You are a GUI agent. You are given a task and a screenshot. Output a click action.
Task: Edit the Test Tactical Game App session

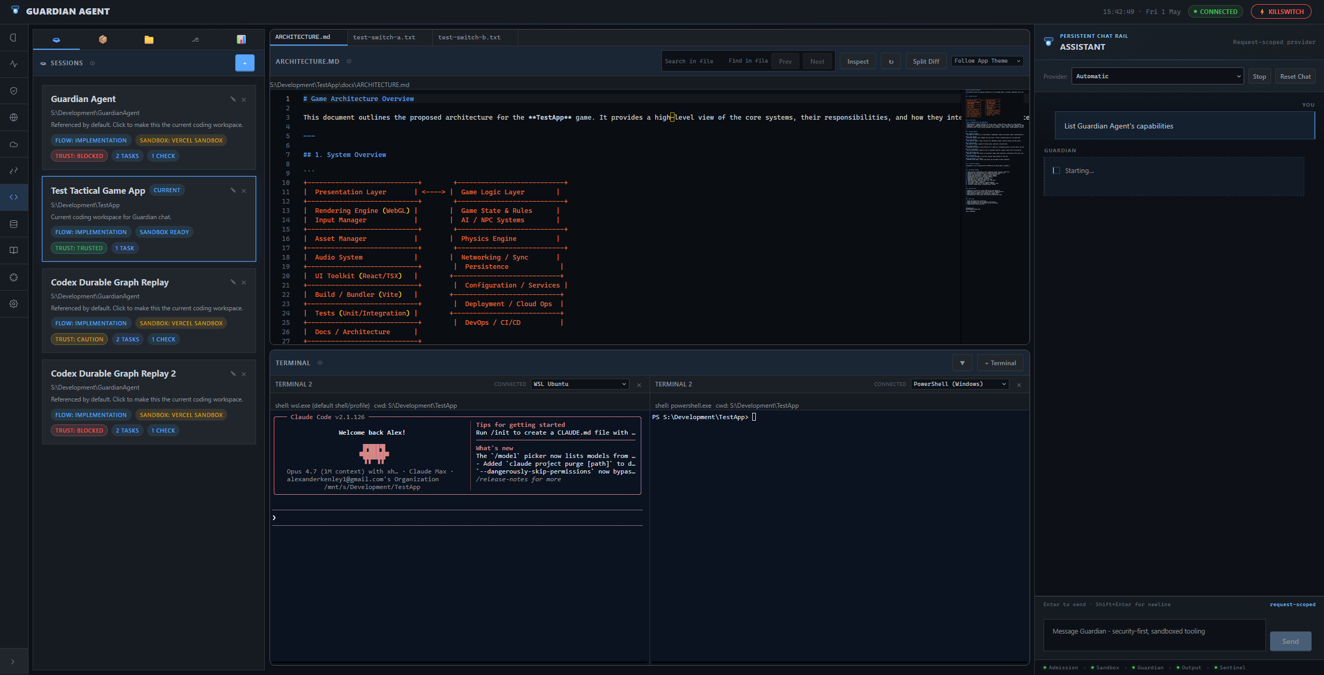pyautogui.click(x=233, y=190)
